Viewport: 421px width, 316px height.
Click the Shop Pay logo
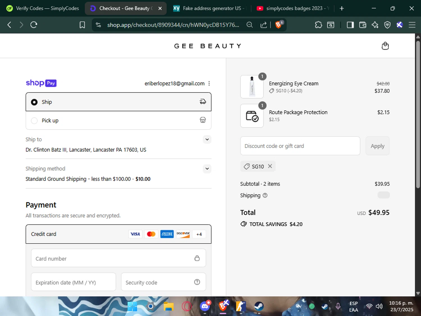click(x=41, y=83)
